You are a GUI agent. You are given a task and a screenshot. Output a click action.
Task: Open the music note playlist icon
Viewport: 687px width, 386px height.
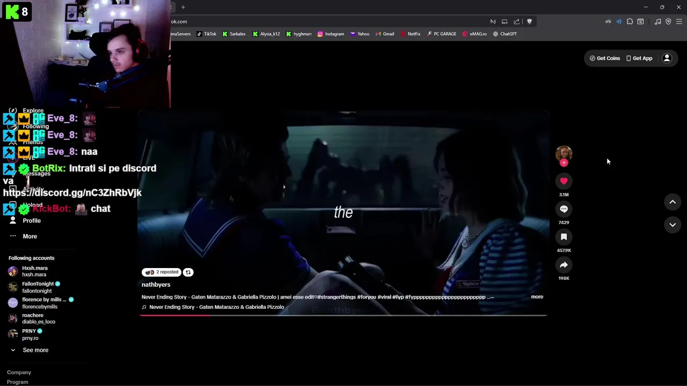(x=657, y=21)
